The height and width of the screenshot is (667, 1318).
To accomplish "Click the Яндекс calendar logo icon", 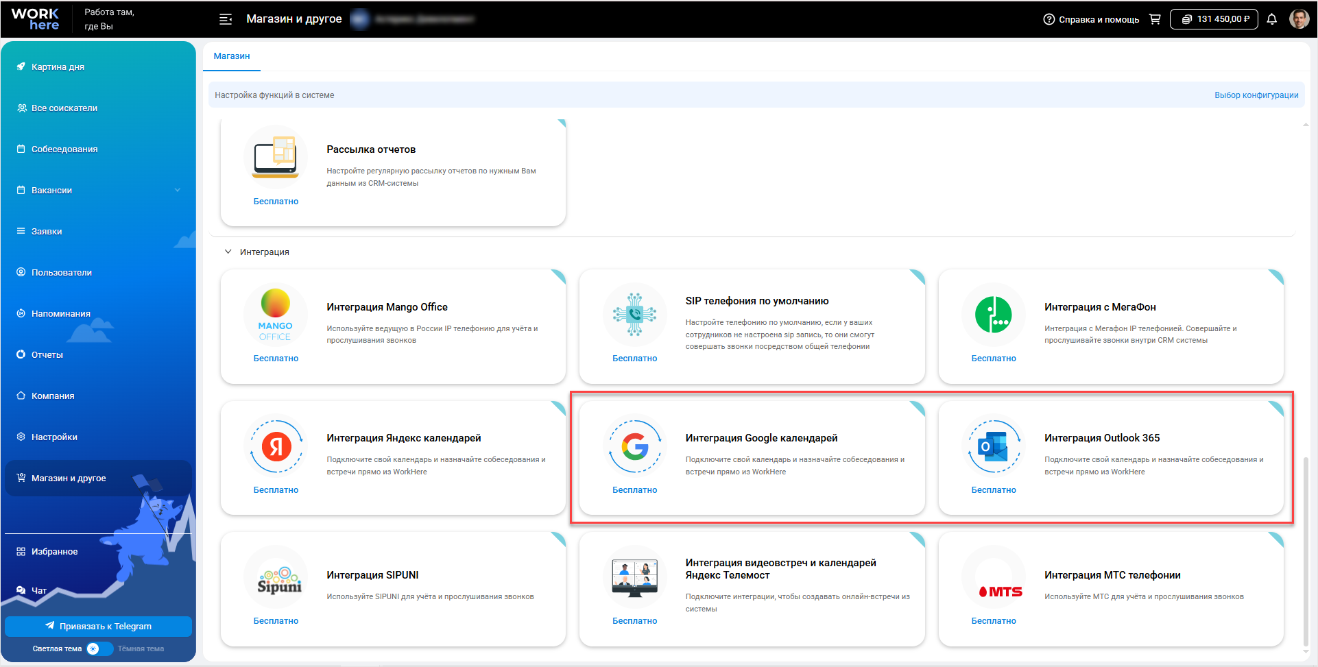I will [x=276, y=446].
